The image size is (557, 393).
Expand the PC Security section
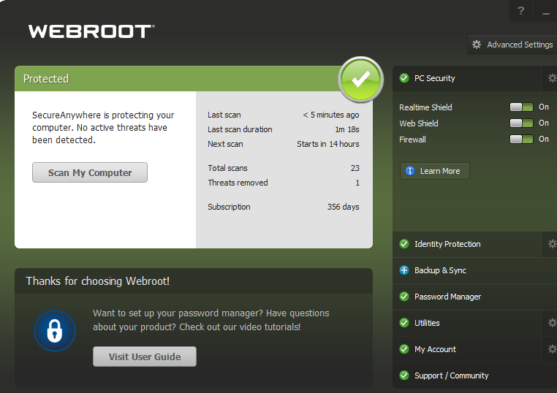(x=467, y=78)
